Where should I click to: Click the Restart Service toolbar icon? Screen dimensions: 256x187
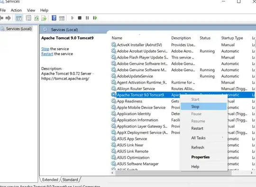point(95,18)
